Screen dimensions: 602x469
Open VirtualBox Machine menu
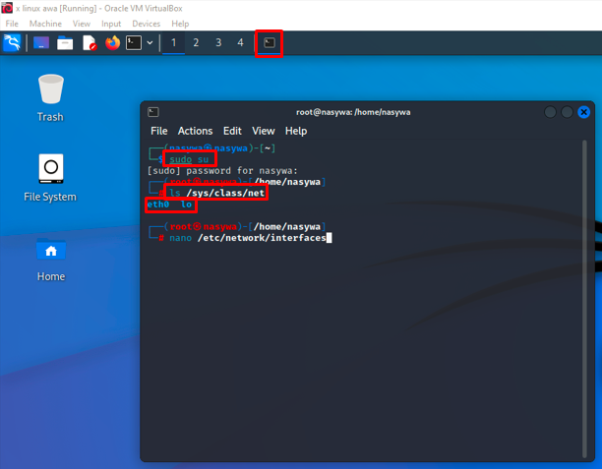point(45,24)
